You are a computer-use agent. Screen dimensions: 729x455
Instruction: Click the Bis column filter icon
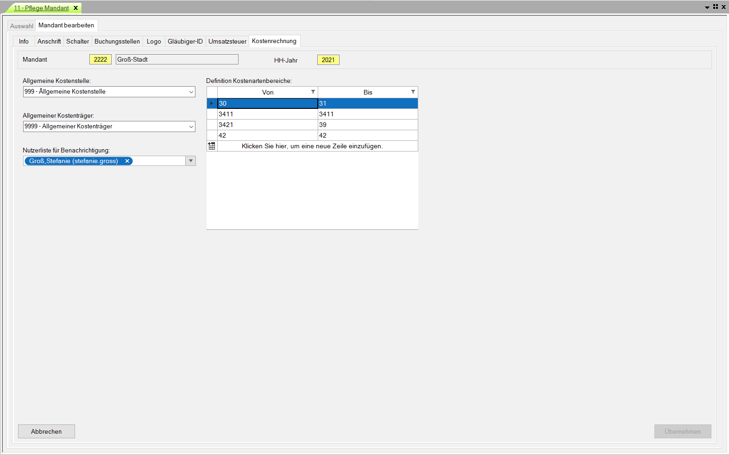tap(413, 92)
